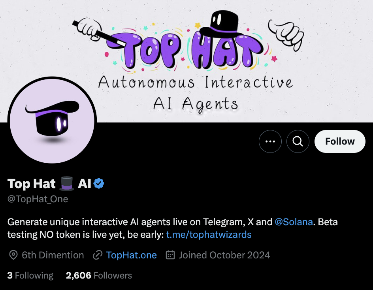This screenshot has width=373, height=290.
Task: Open the @Solana mention link
Action: pos(294,222)
